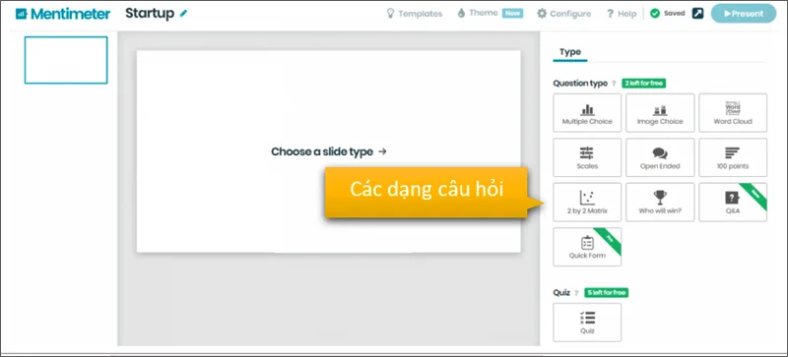Screen dimensions: 788x357
Task: Open Templates from the top bar
Action: click(x=414, y=14)
